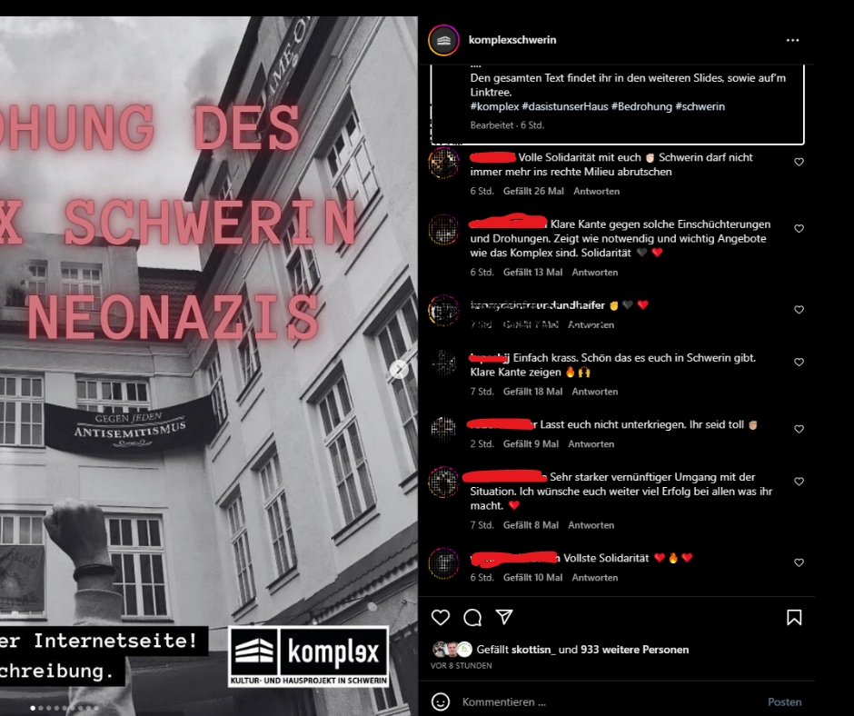This screenshot has width=854, height=716.
Task: Open emoji picker in comment field
Action: [x=441, y=701]
